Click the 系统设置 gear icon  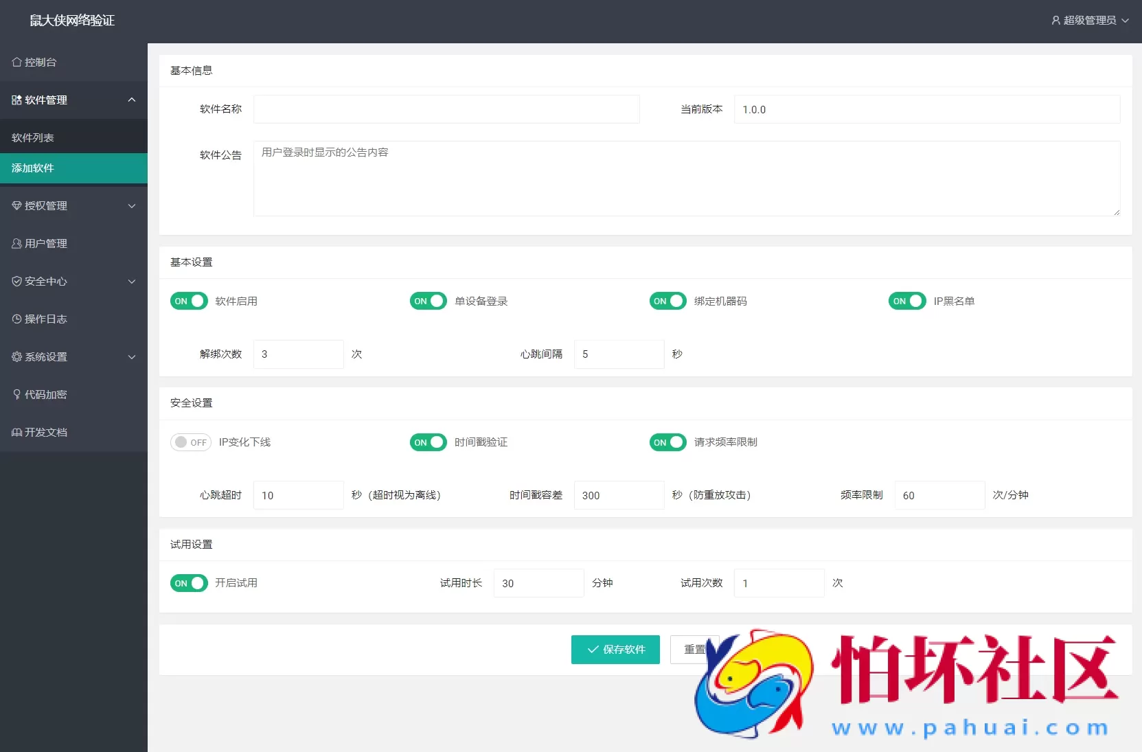click(16, 356)
